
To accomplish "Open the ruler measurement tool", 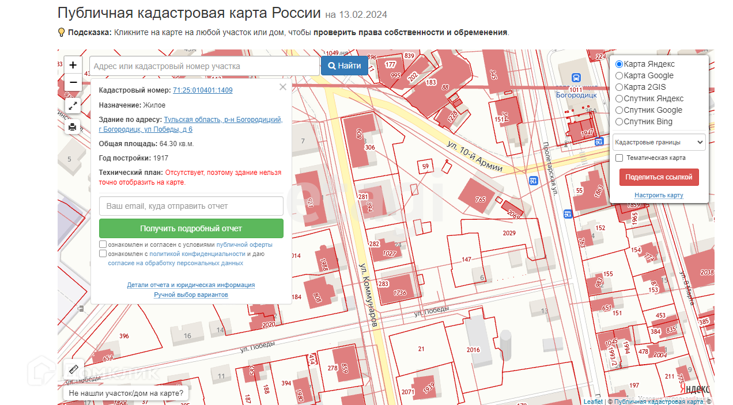I will point(73,370).
